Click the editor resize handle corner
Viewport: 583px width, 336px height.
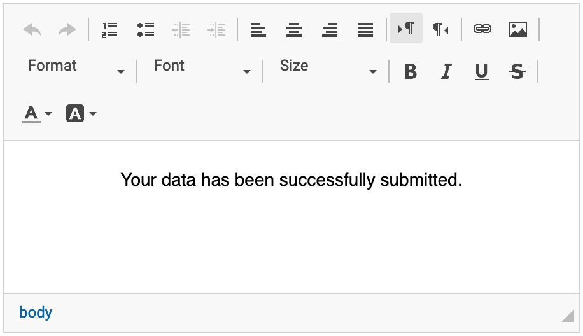click(568, 315)
